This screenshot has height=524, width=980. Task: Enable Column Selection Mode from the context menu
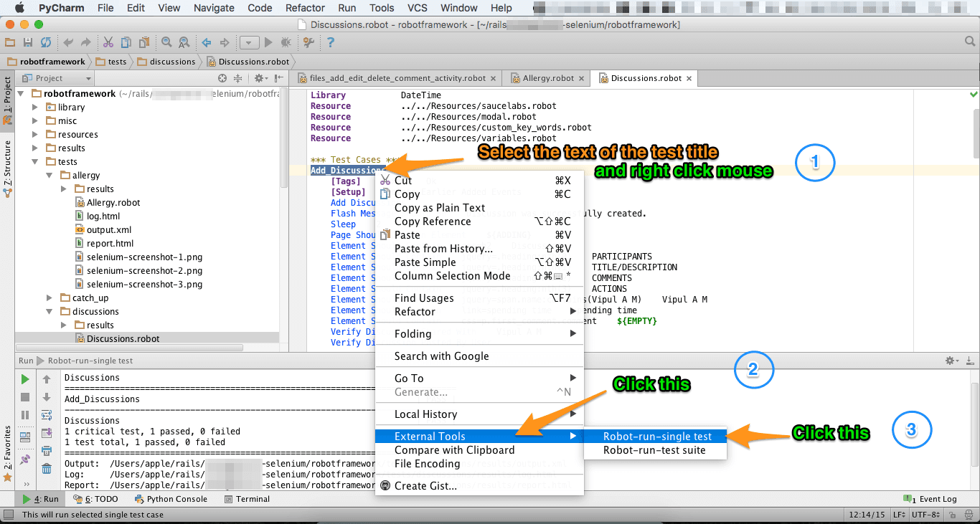coord(453,275)
